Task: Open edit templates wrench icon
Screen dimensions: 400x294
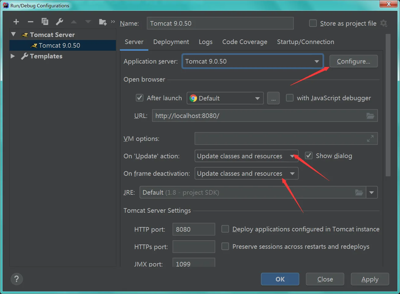Action: point(59,21)
